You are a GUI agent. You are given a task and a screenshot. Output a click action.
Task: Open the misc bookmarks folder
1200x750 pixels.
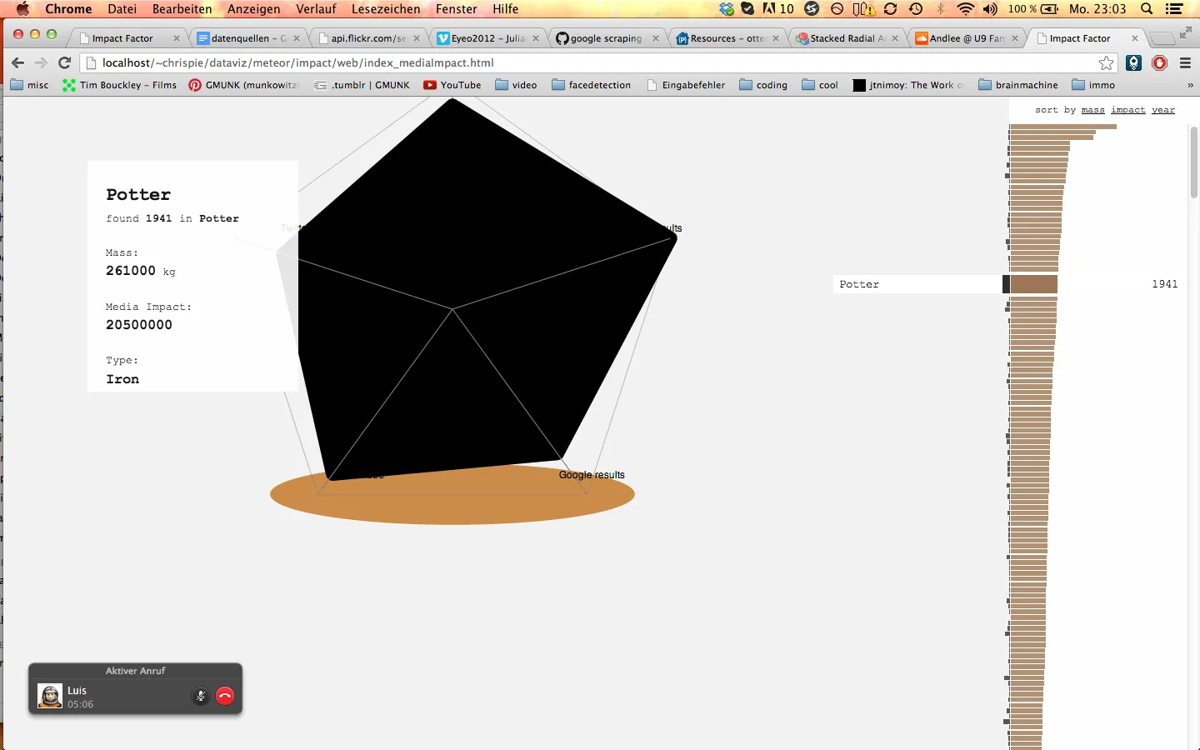pos(29,85)
